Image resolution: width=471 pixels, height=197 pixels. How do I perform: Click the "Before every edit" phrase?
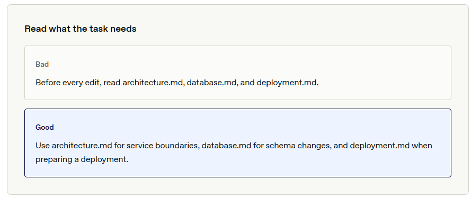point(68,83)
